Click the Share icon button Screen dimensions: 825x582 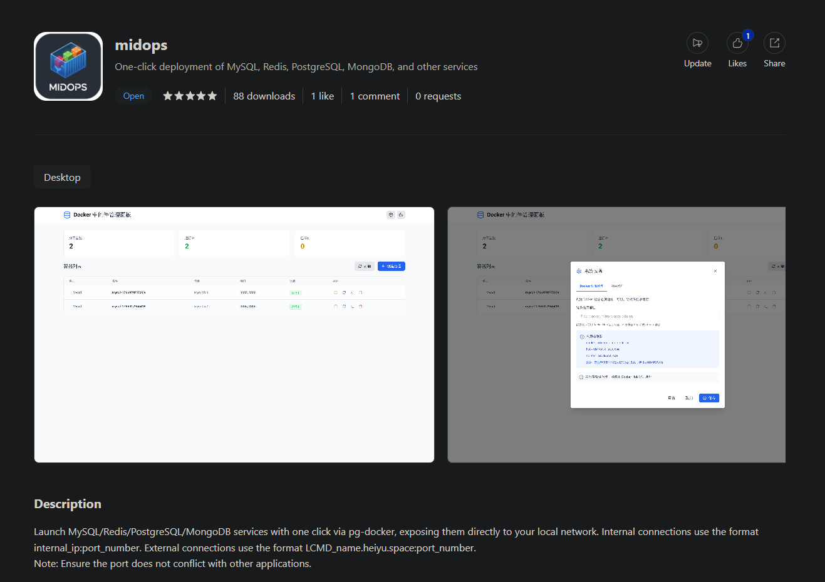tap(774, 43)
